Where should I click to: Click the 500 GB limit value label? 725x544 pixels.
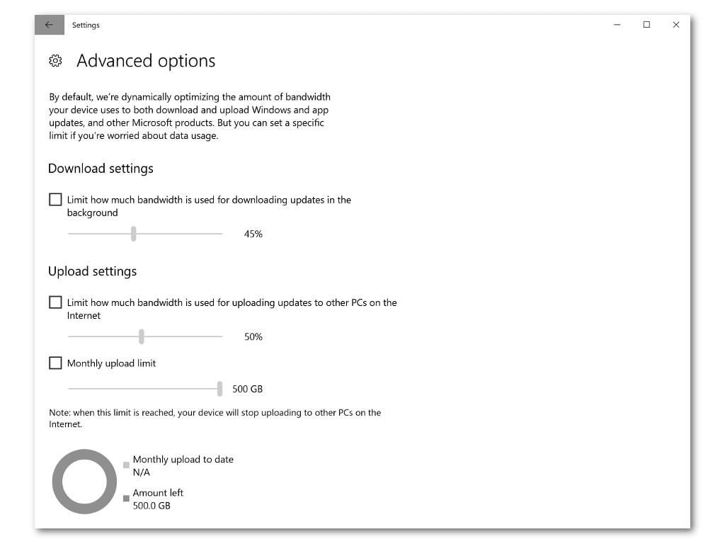click(x=247, y=389)
